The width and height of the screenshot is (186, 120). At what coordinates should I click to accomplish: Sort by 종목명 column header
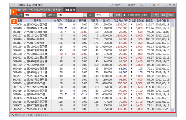tap(37, 21)
